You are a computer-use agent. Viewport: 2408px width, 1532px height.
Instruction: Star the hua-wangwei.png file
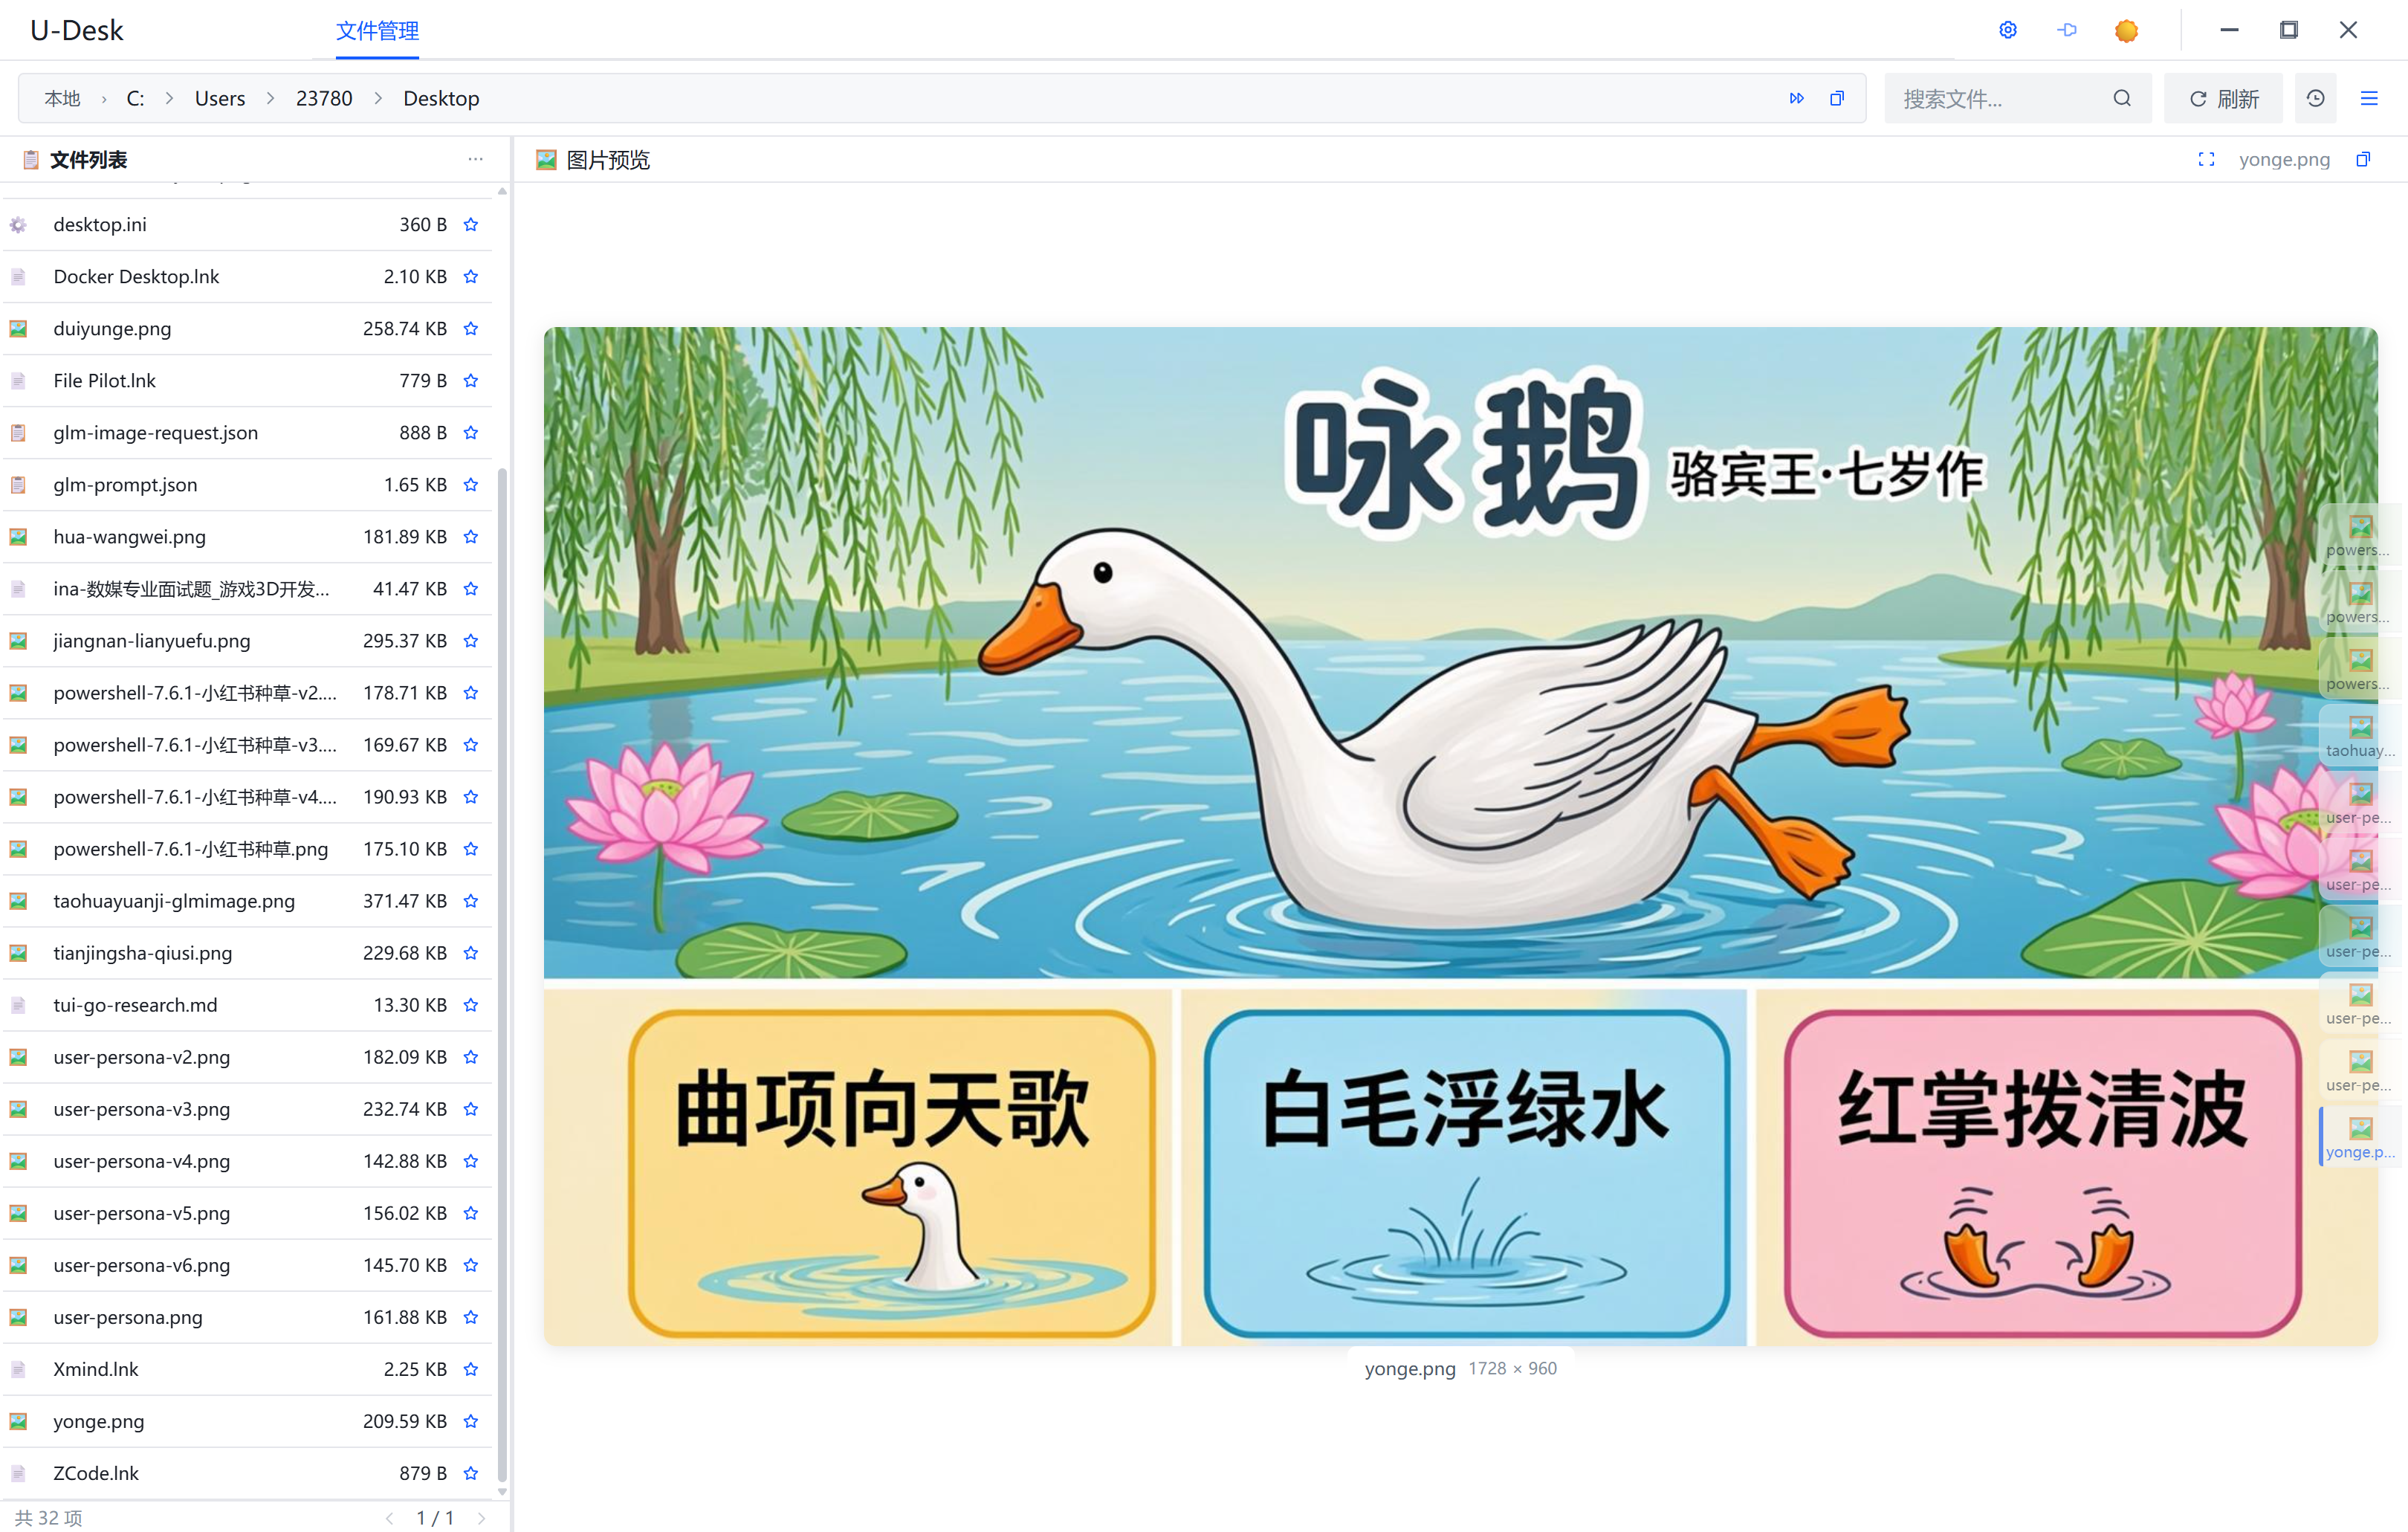[x=471, y=536]
